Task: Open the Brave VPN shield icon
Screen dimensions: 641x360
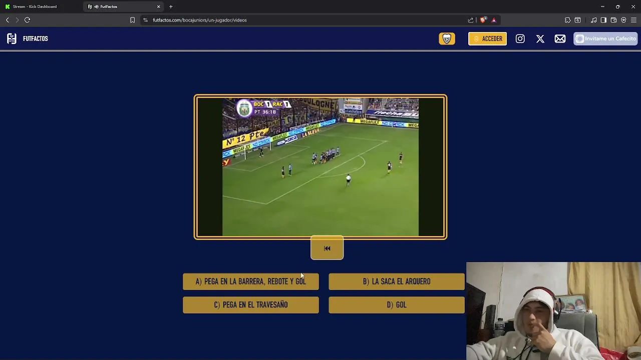Action: coord(623,20)
